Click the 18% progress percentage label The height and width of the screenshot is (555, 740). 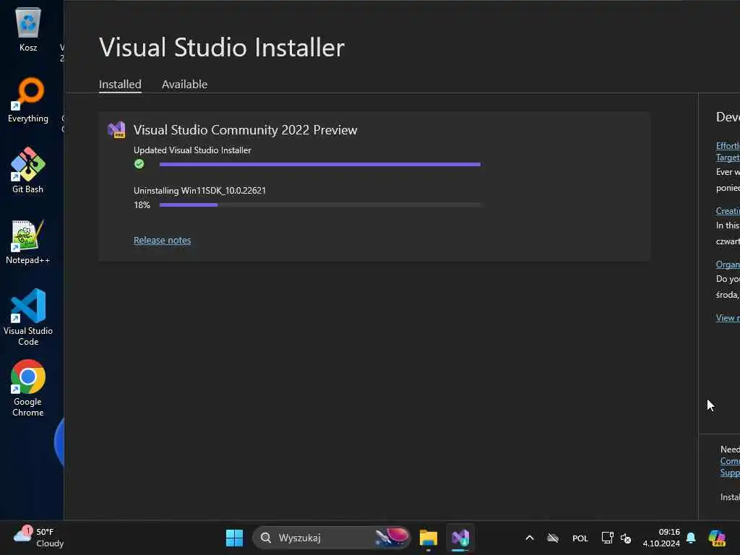coord(142,205)
